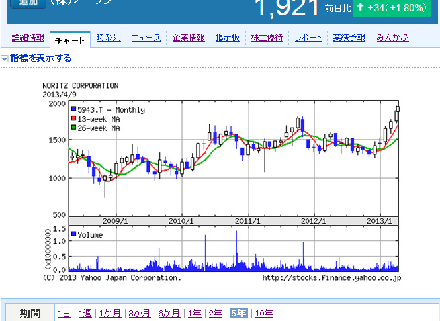Click the 2010/1 axis label
This screenshot has width=440, height=321.
[x=181, y=221]
